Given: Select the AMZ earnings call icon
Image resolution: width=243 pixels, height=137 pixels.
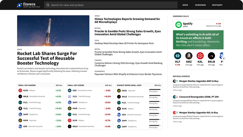Looking at the screenshot, I should tap(189, 56).
